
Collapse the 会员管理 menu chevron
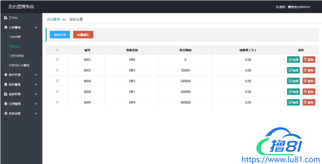point(36,28)
